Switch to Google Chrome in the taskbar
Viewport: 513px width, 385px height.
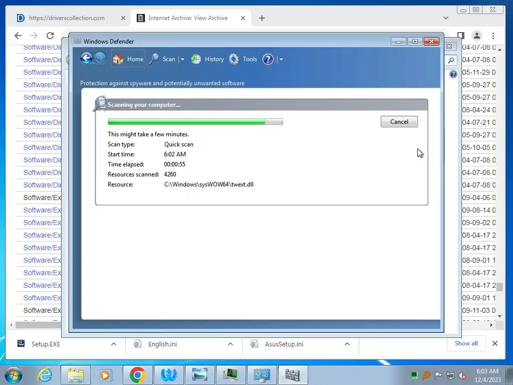[137, 375]
